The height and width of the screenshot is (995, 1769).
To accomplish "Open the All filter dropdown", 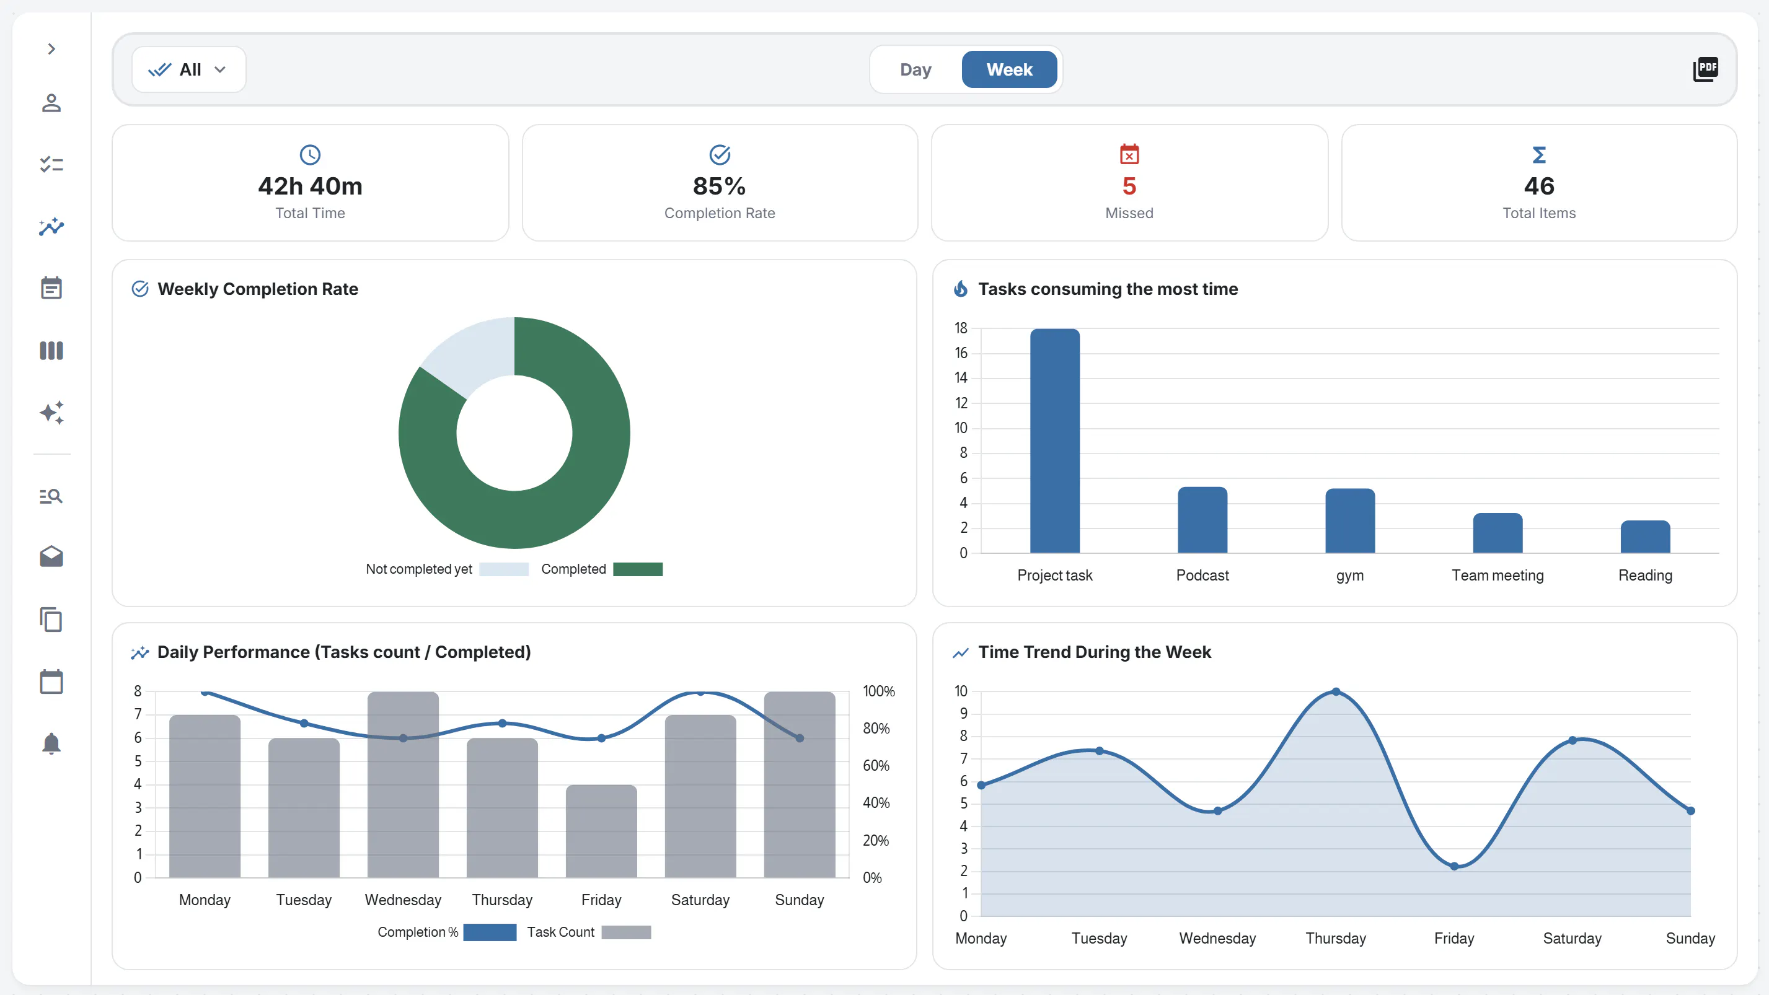I will (189, 69).
